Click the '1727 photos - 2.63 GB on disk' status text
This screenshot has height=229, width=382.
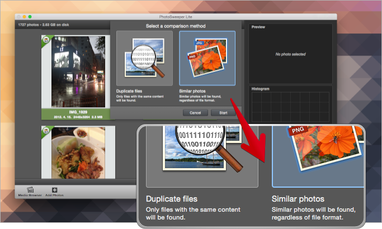tap(44, 25)
